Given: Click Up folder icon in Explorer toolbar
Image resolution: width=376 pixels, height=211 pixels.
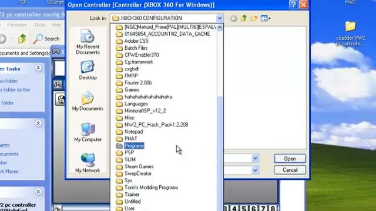Looking at the screenshot, I should coord(22,39).
